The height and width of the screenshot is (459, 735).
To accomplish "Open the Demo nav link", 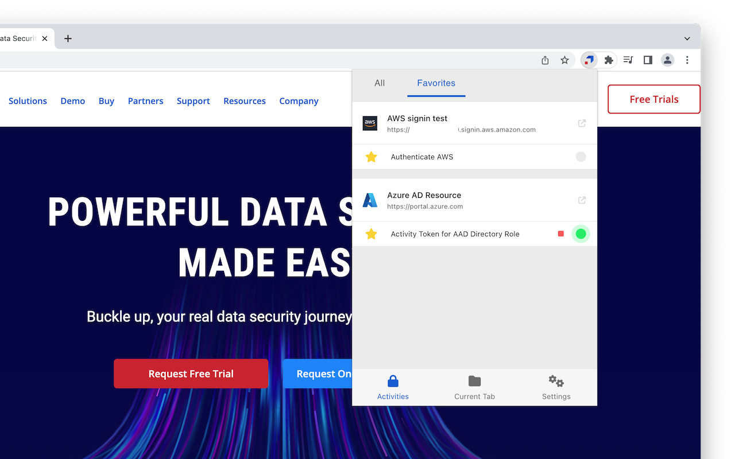I will (x=73, y=101).
